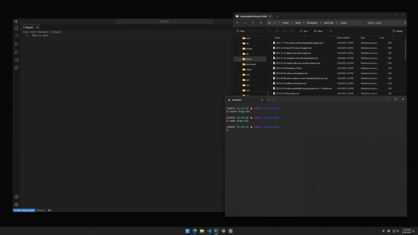
Task: Expand the home folder in the navigation tree
Action: click(240, 59)
